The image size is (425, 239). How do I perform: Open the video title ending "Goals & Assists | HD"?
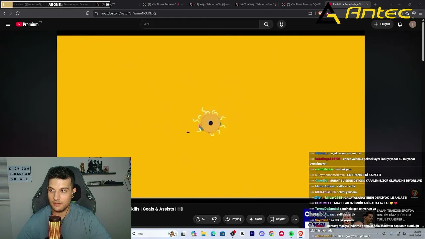[x=157, y=209]
